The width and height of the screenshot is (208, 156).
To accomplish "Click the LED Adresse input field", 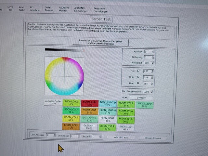I will [49, 135].
